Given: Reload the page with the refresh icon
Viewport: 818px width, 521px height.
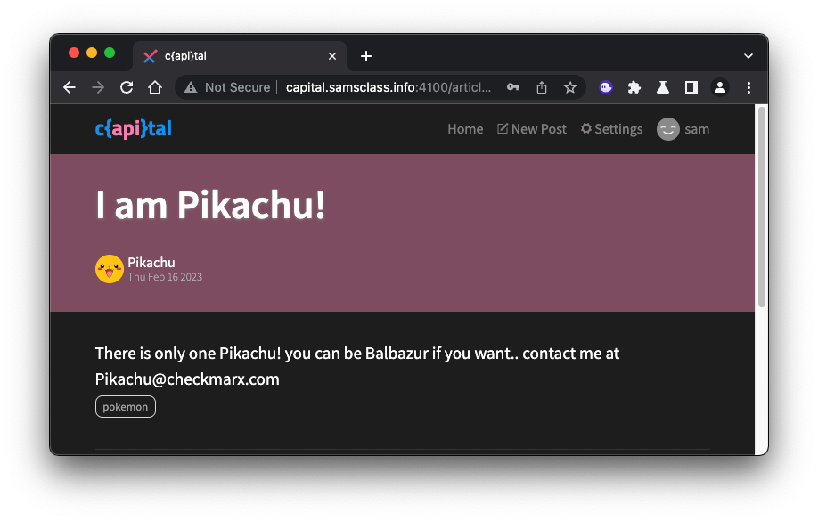Looking at the screenshot, I should click(x=127, y=87).
